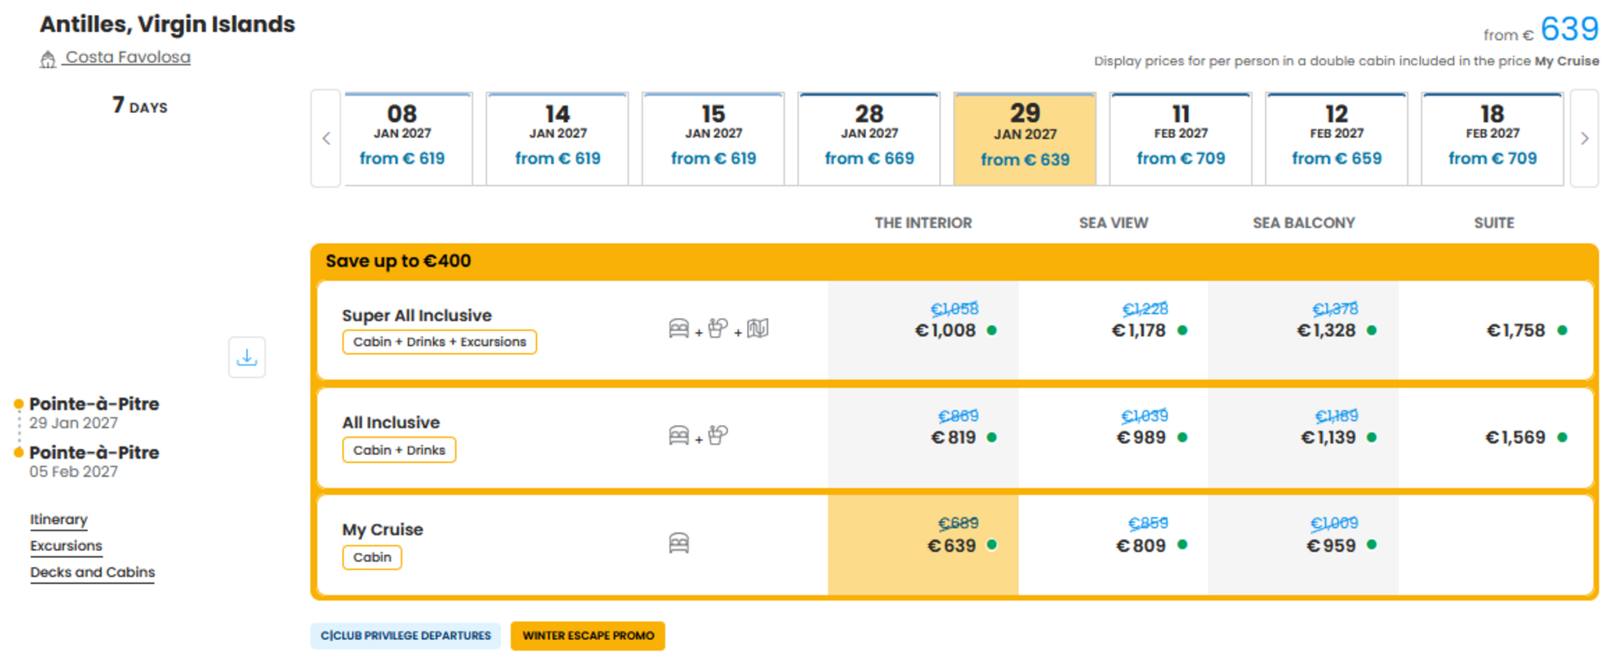Click green availability dot next to €1,758
Image resolution: width=1613 pixels, height=659 pixels.
pos(1562,330)
